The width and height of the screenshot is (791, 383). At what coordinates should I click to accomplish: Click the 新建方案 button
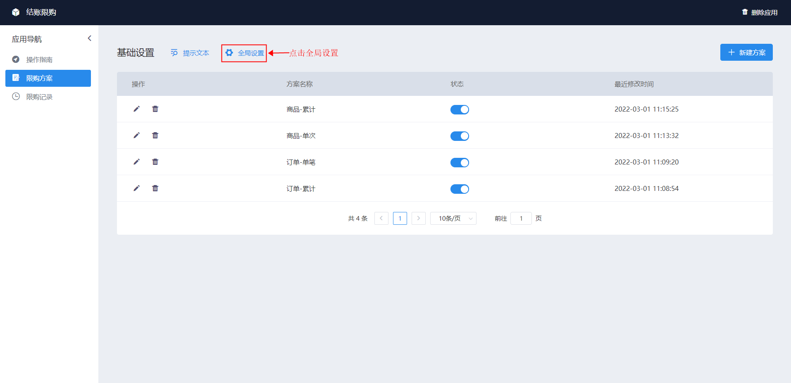point(746,52)
